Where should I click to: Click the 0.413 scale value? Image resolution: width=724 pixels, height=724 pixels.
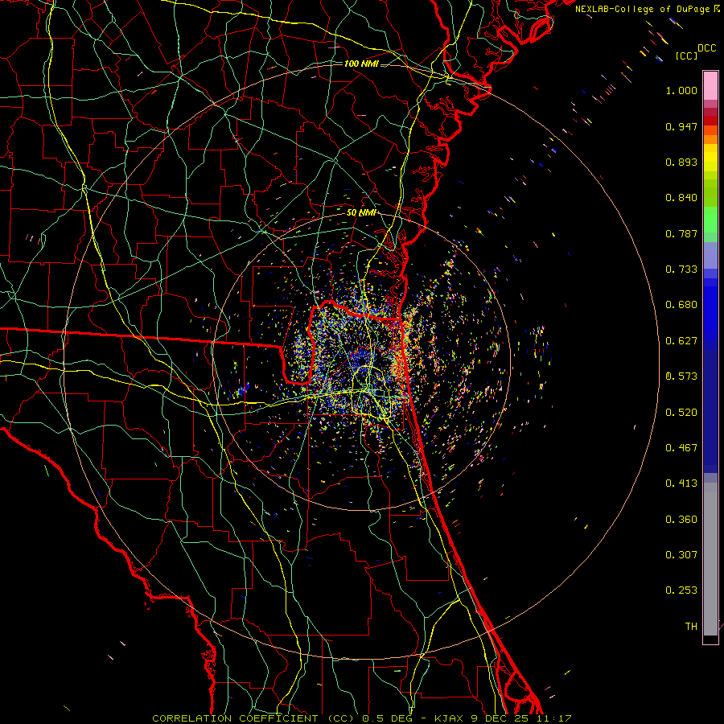[681, 483]
